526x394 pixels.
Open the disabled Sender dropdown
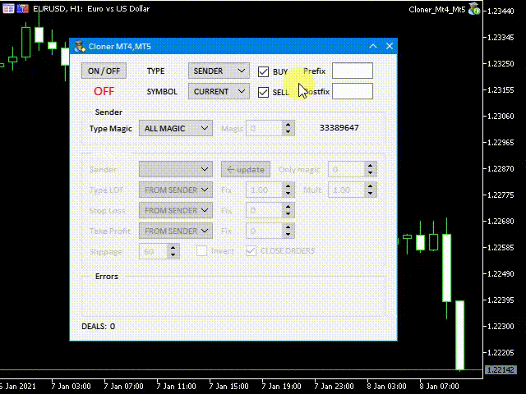[176, 169]
